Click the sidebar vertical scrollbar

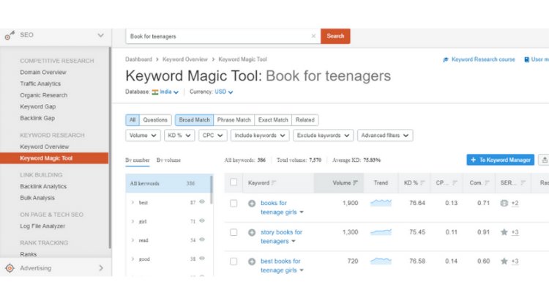pyautogui.click(x=110, y=147)
